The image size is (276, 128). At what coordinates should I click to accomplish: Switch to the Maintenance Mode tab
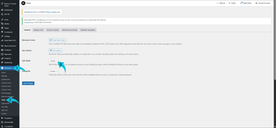[x=70, y=30]
